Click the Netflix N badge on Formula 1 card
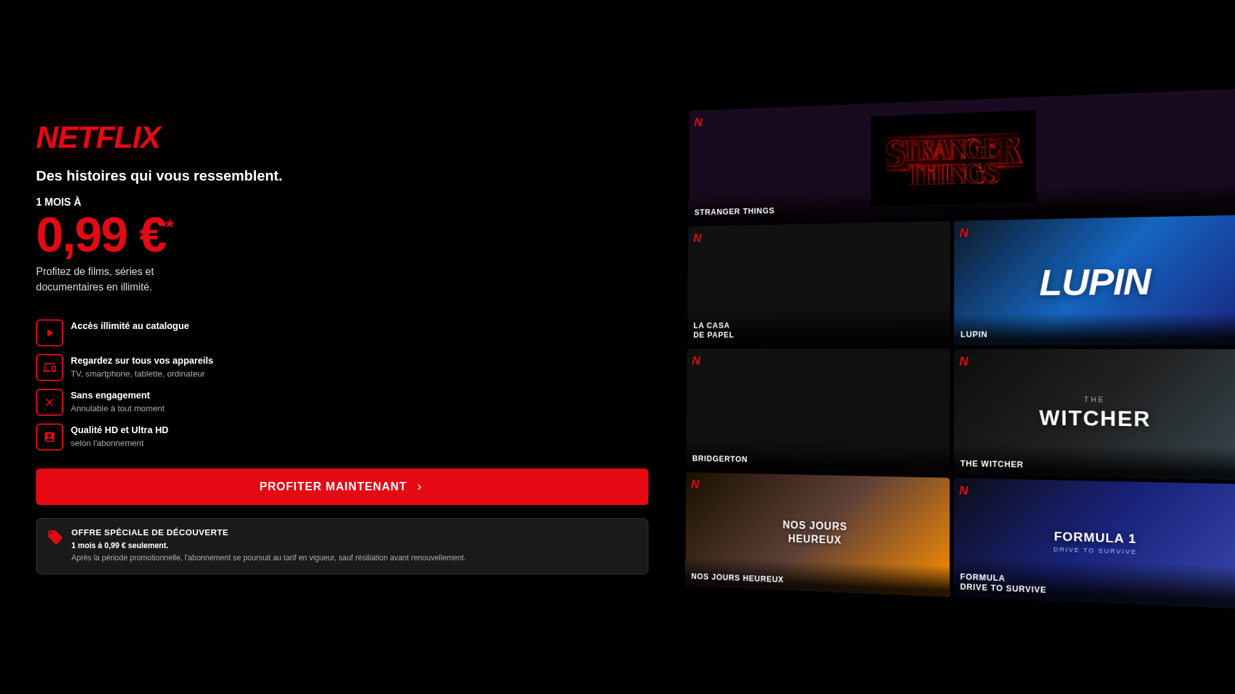1235x694 pixels. 964,490
